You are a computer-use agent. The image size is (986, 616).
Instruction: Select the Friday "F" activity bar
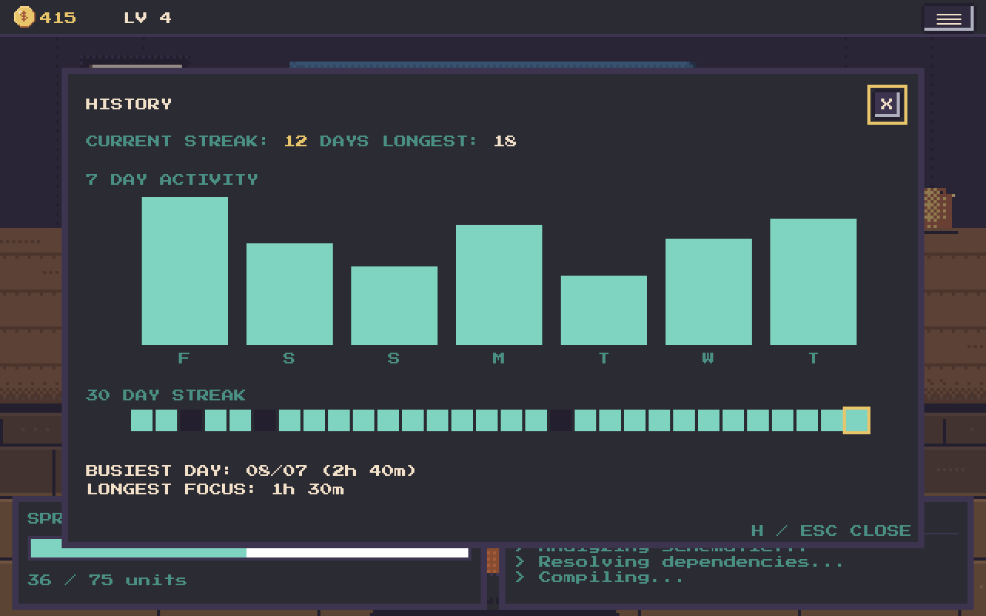(x=185, y=271)
